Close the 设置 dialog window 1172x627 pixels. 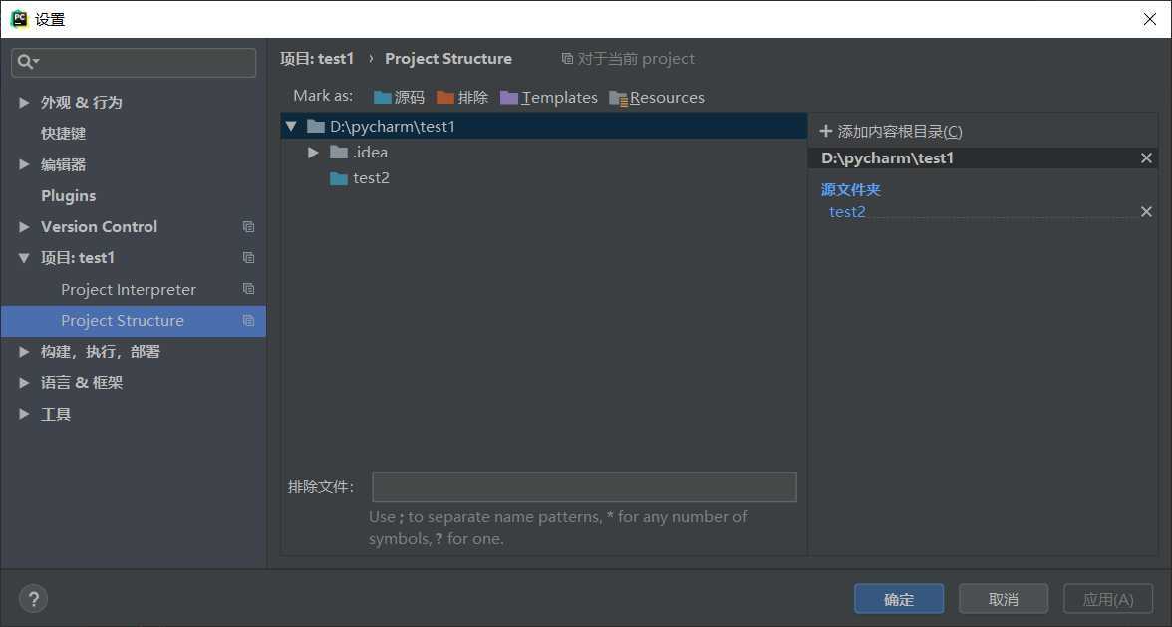click(1150, 19)
